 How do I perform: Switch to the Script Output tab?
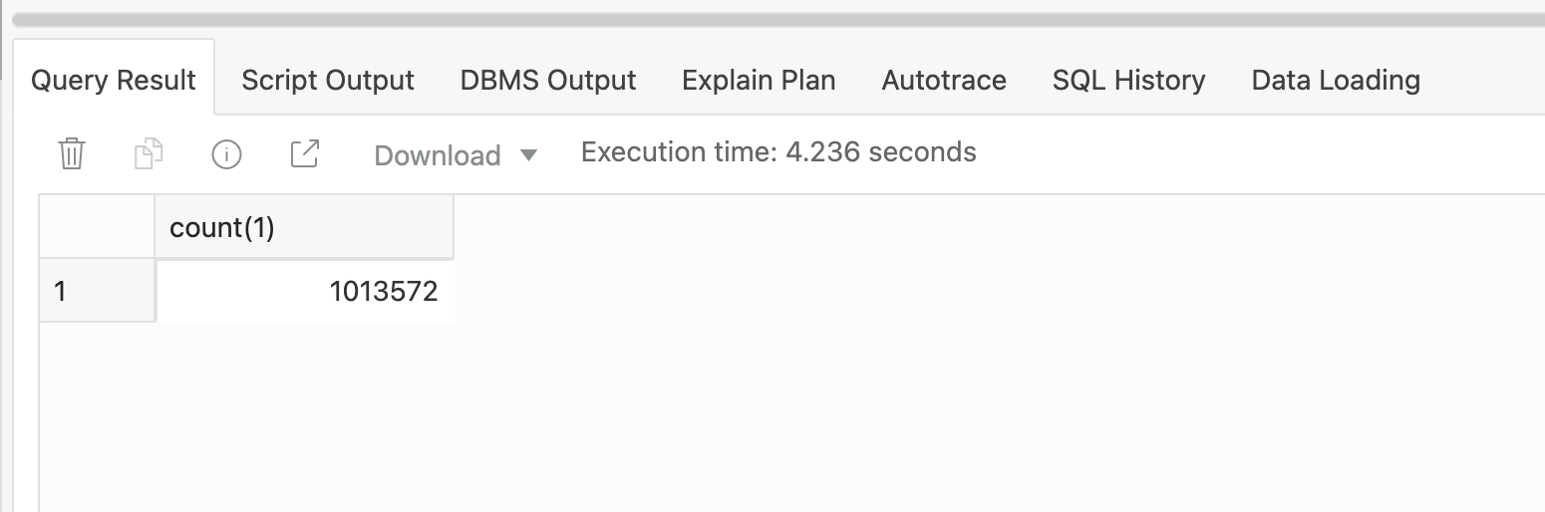(327, 80)
